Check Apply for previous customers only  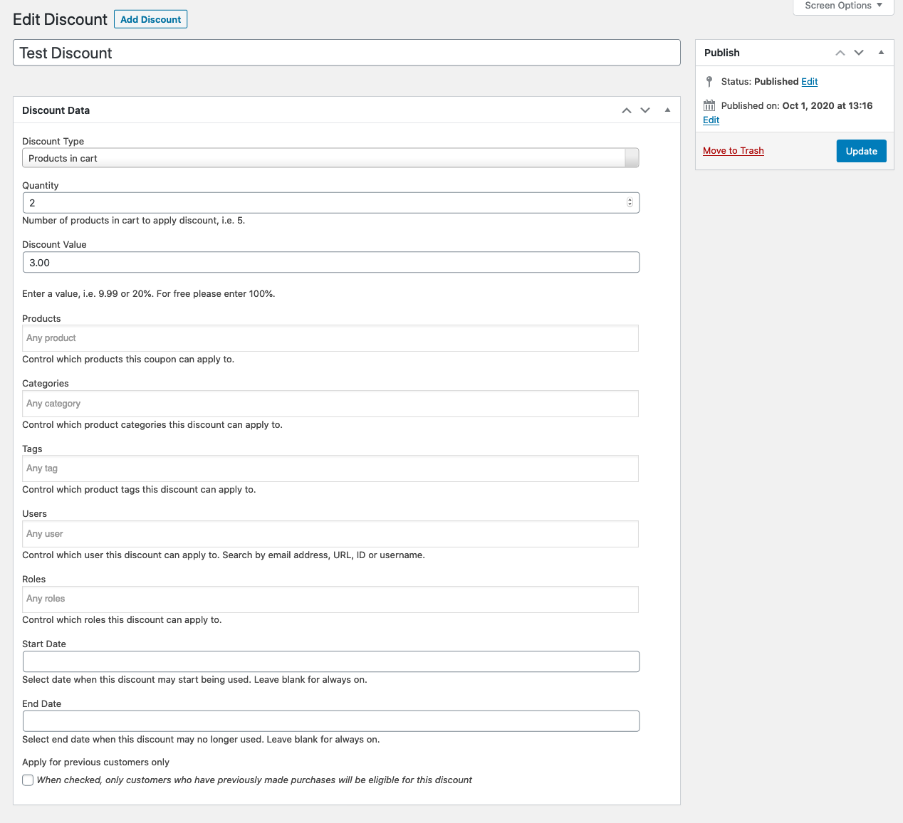(x=28, y=780)
